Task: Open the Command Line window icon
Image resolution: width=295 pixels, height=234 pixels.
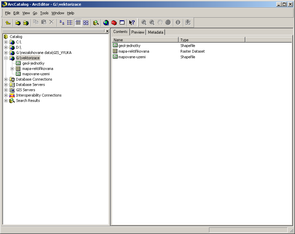Action: coord(122,23)
